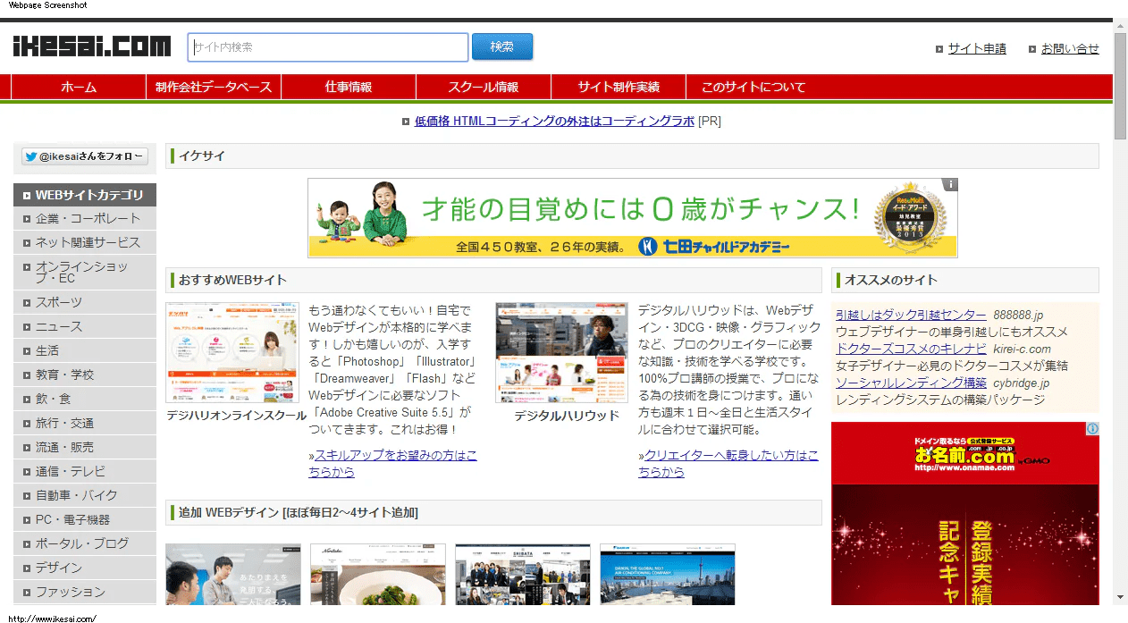Open クリエイターへ転身したい方はこちらから link
This screenshot has height=623, width=1128.
pos(728,463)
